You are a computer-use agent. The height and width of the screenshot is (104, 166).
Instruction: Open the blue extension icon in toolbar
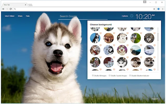coord(158,9)
